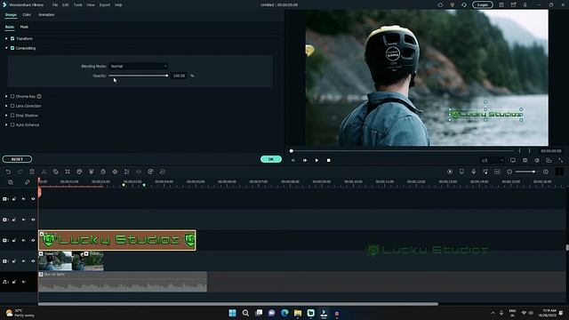
Task: Open the Crop tool in the timeline toolbar
Action: pos(68,172)
